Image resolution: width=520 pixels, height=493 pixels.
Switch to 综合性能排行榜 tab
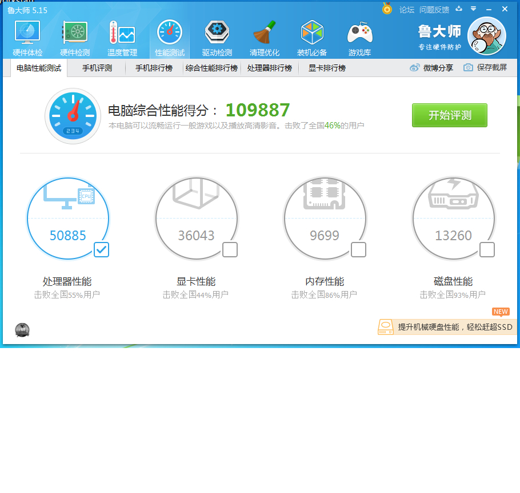click(x=211, y=68)
